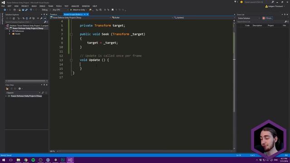Image resolution: width=290 pixels, height=163 pixels.
Task: Close the Bullet.cs tab
Action: tap(87, 14)
